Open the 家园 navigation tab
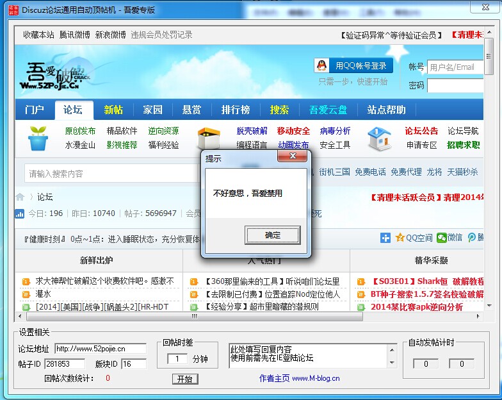502x400 pixels. [152, 110]
